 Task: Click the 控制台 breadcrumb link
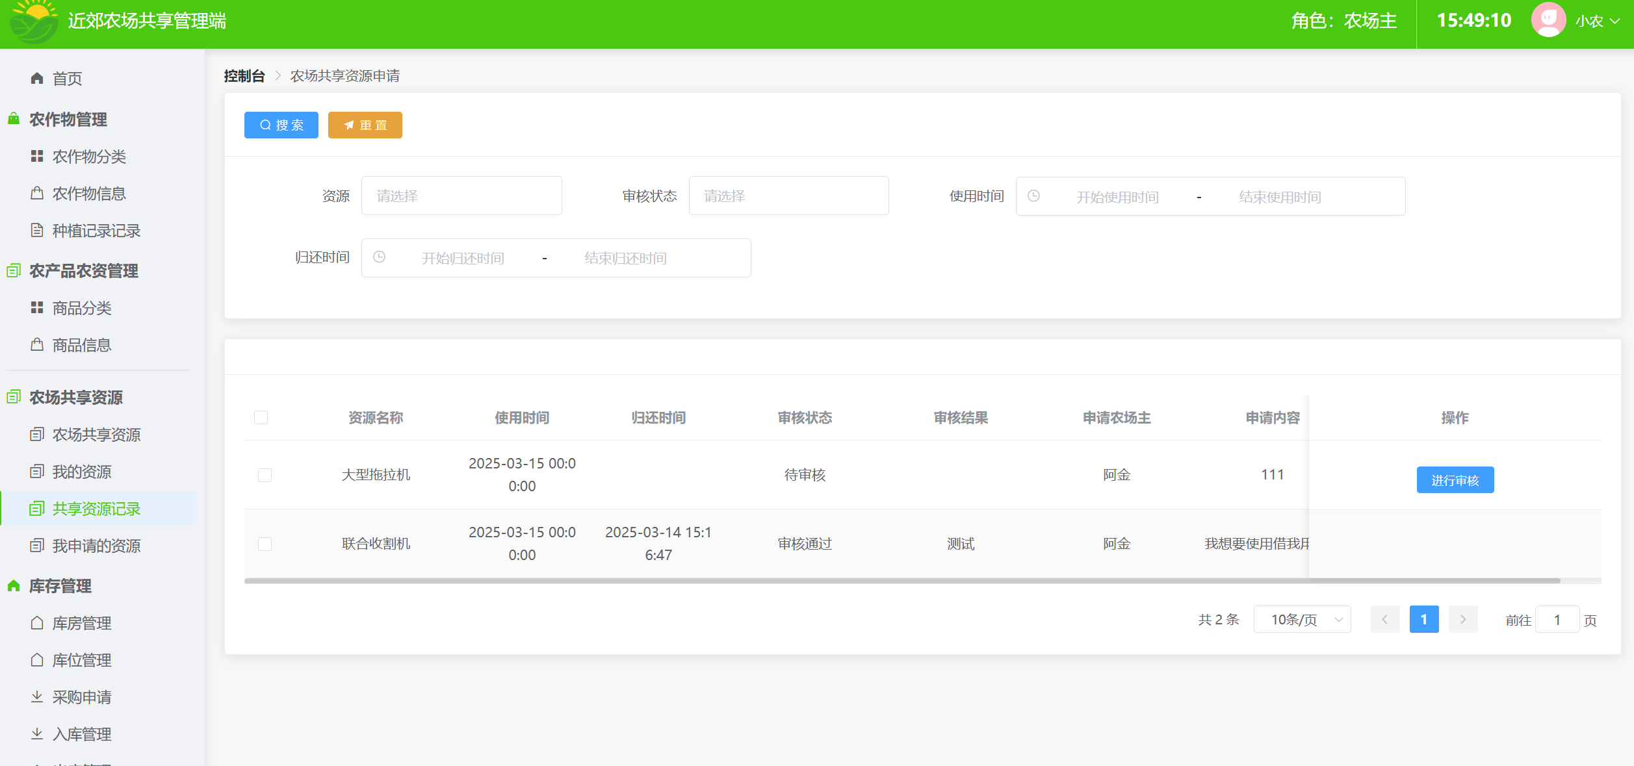coord(244,76)
